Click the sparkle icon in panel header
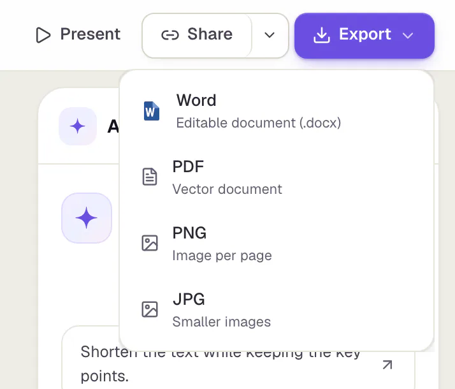The height and width of the screenshot is (389, 455). [78, 126]
